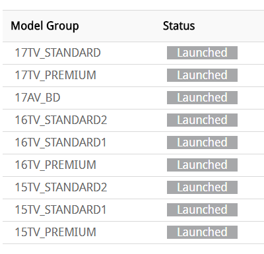The image size is (264, 254).
Task: Click Launched badge for 15TV_PREMIUM
Action: tap(202, 232)
